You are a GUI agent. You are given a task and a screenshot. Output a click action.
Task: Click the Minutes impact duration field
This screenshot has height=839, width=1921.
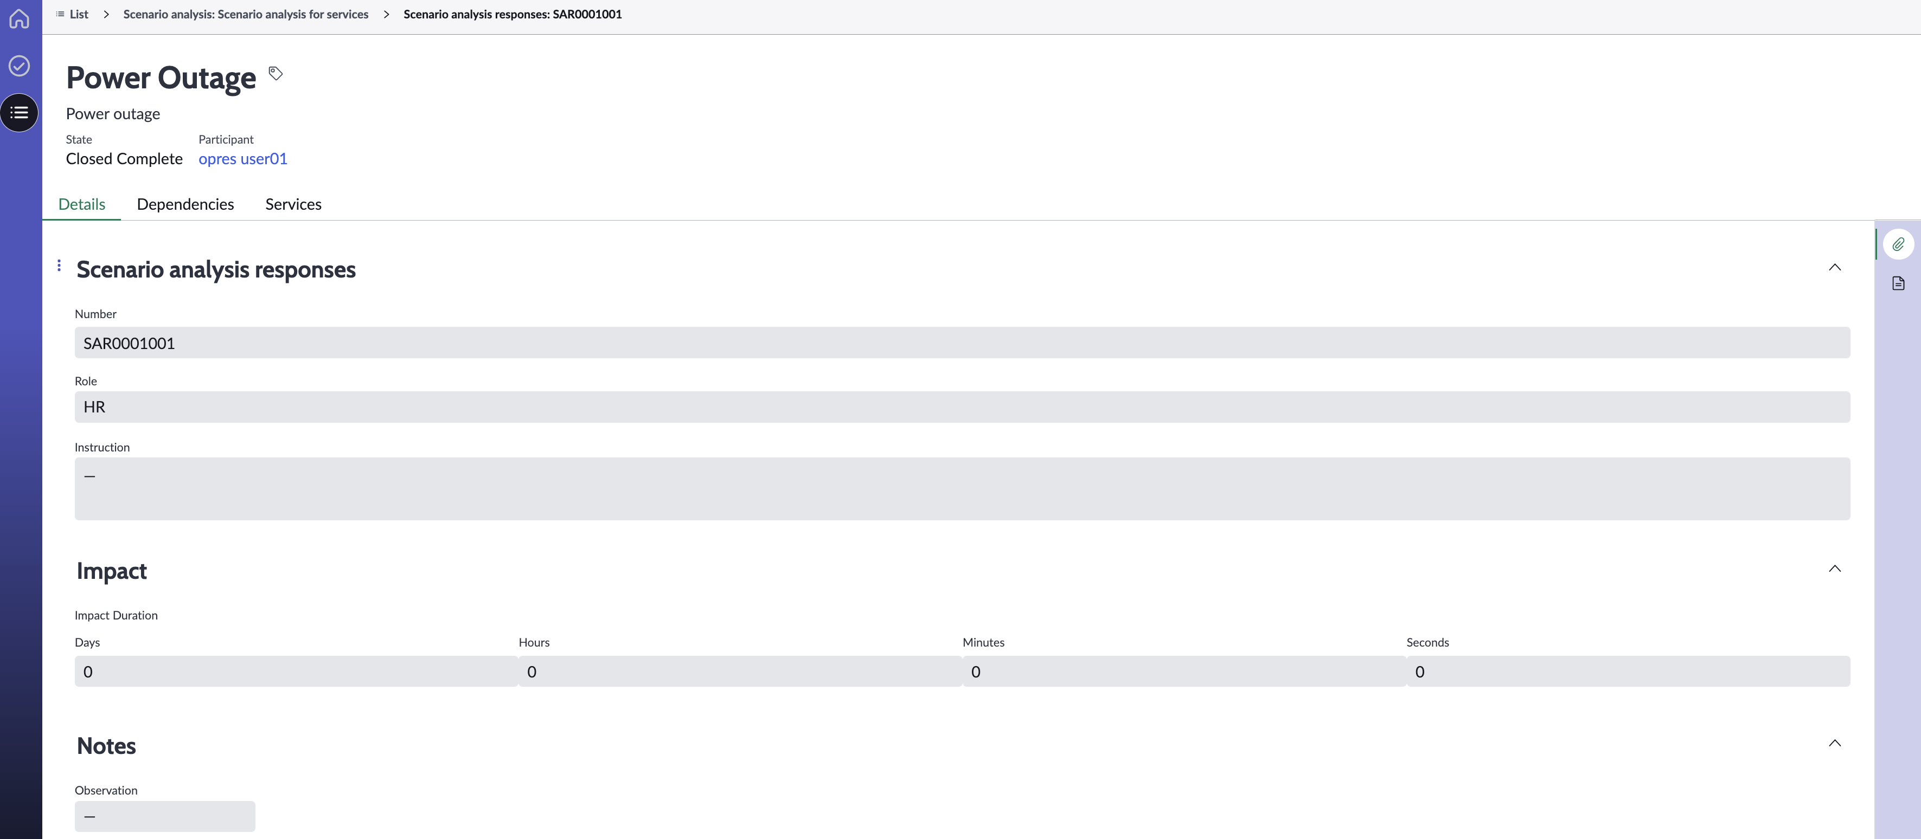pos(1184,672)
